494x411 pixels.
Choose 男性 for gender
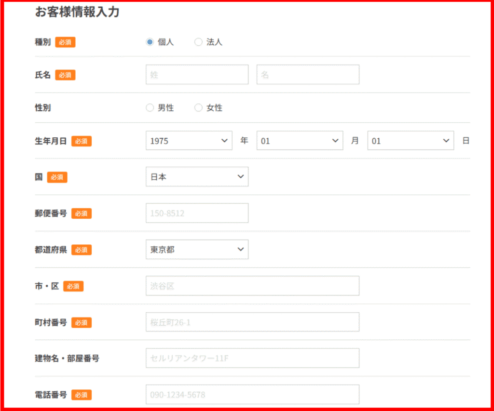150,108
